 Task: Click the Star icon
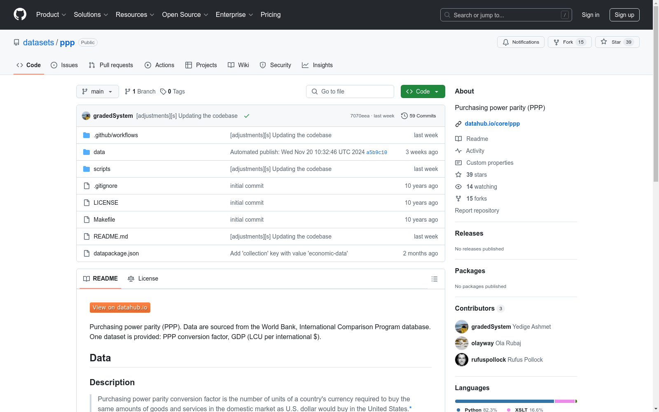click(x=604, y=42)
